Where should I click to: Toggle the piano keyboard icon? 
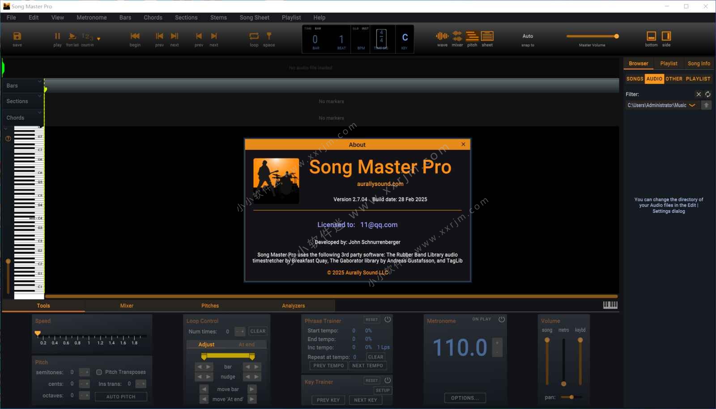click(x=610, y=305)
